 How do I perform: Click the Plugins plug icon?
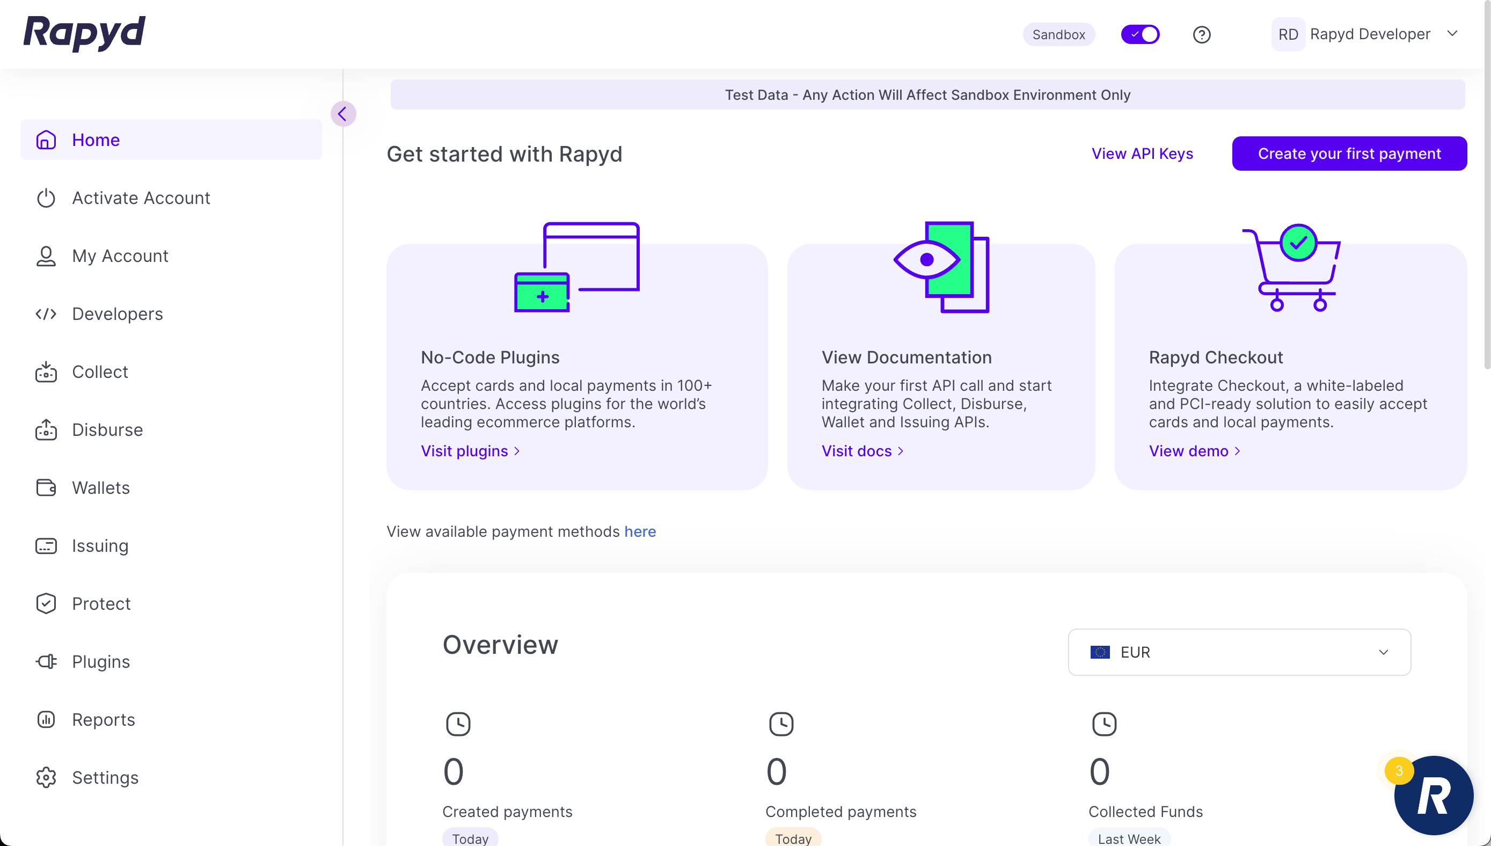pos(46,661)
